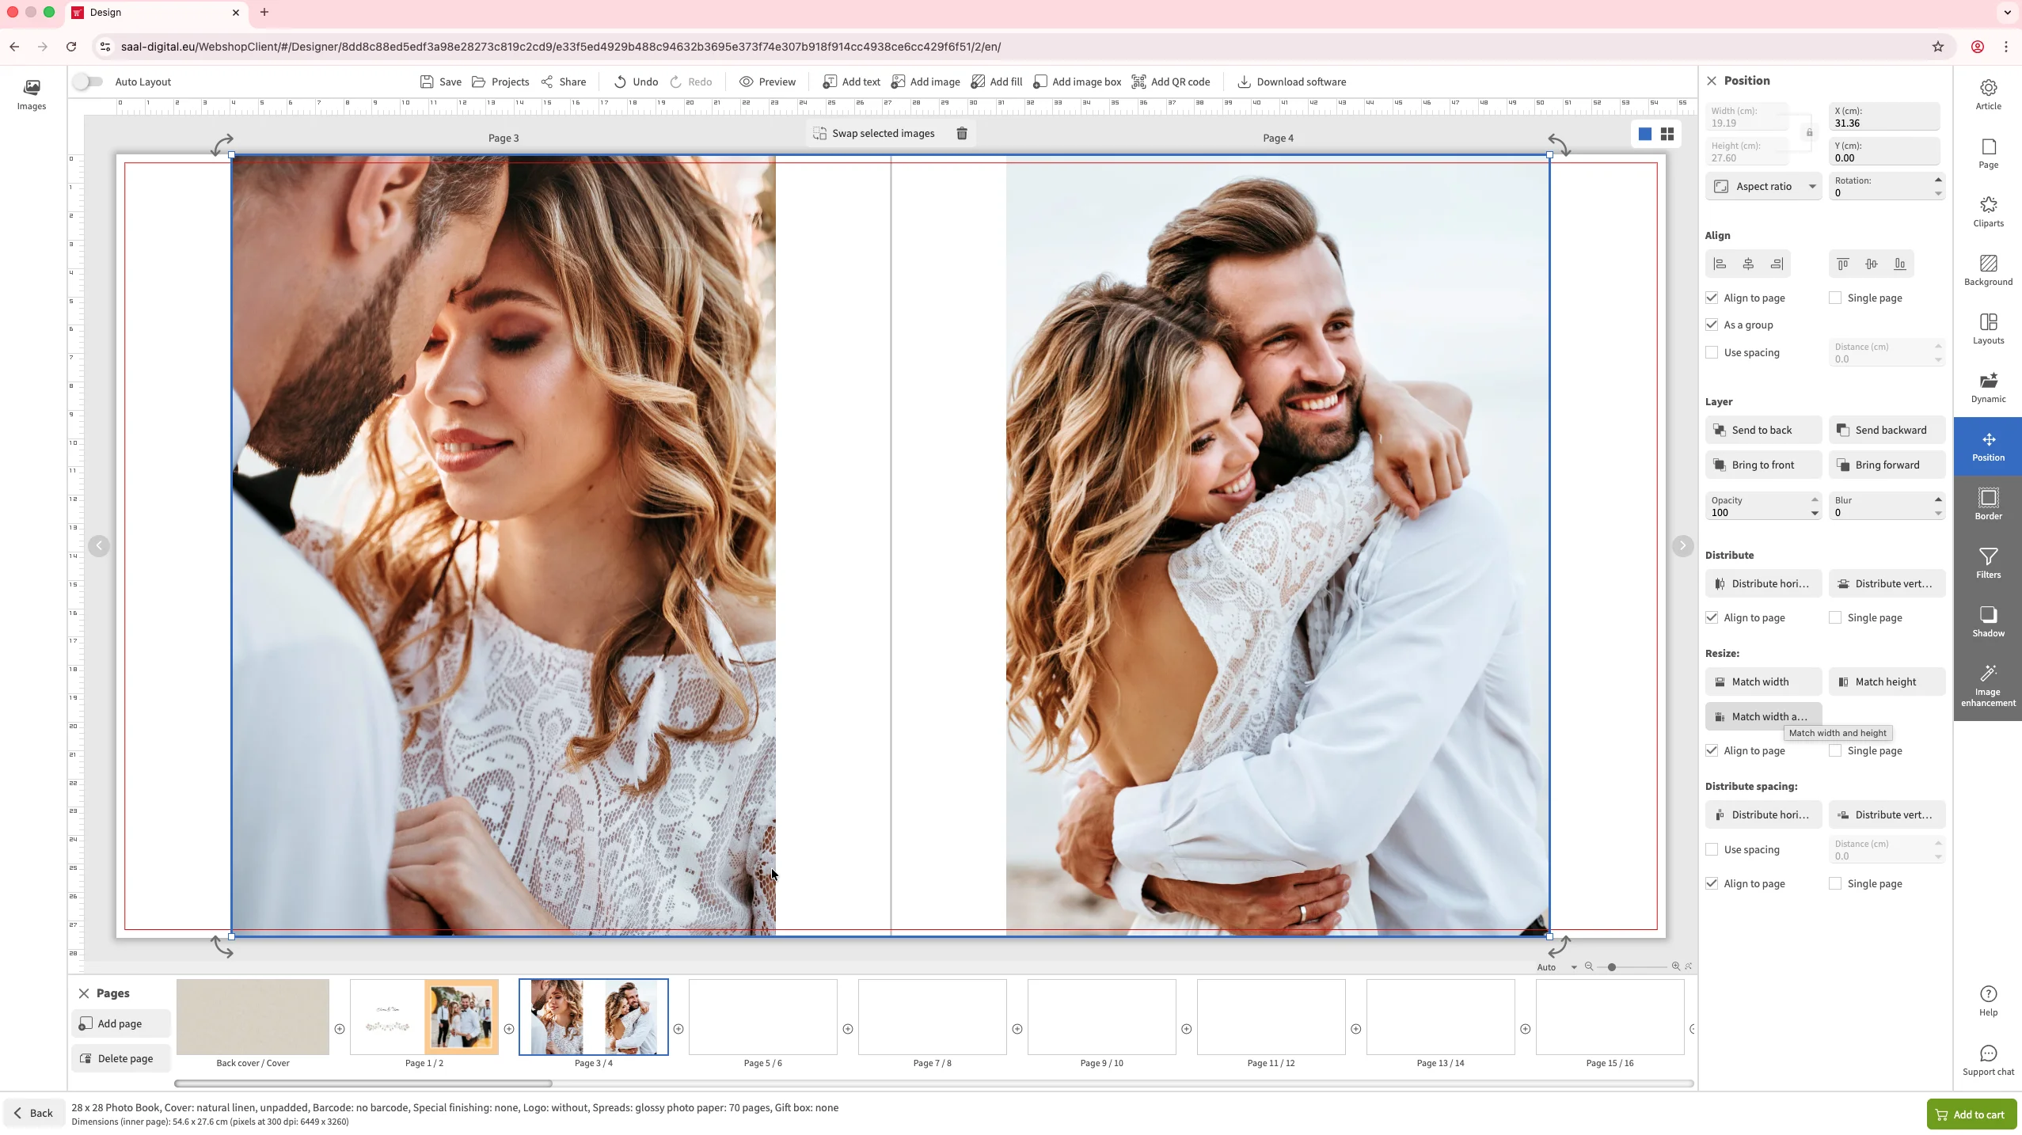Increase the Opacity stepper value

(1815, 499)
